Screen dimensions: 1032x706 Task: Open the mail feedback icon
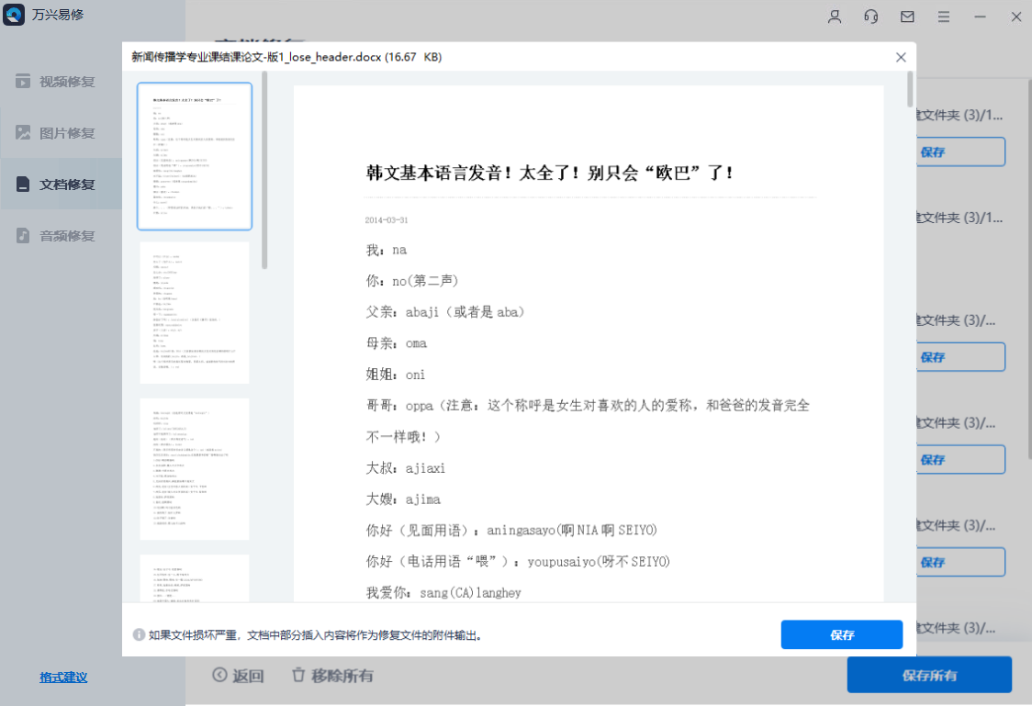click(x=907, y=17)
